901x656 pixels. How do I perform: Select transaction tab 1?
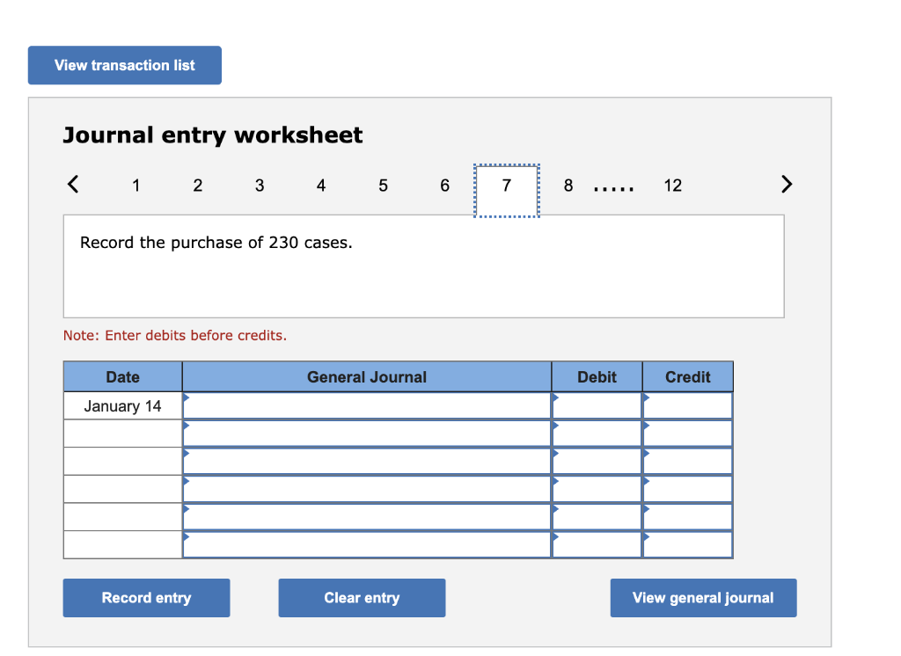click(x=136, y=185)
